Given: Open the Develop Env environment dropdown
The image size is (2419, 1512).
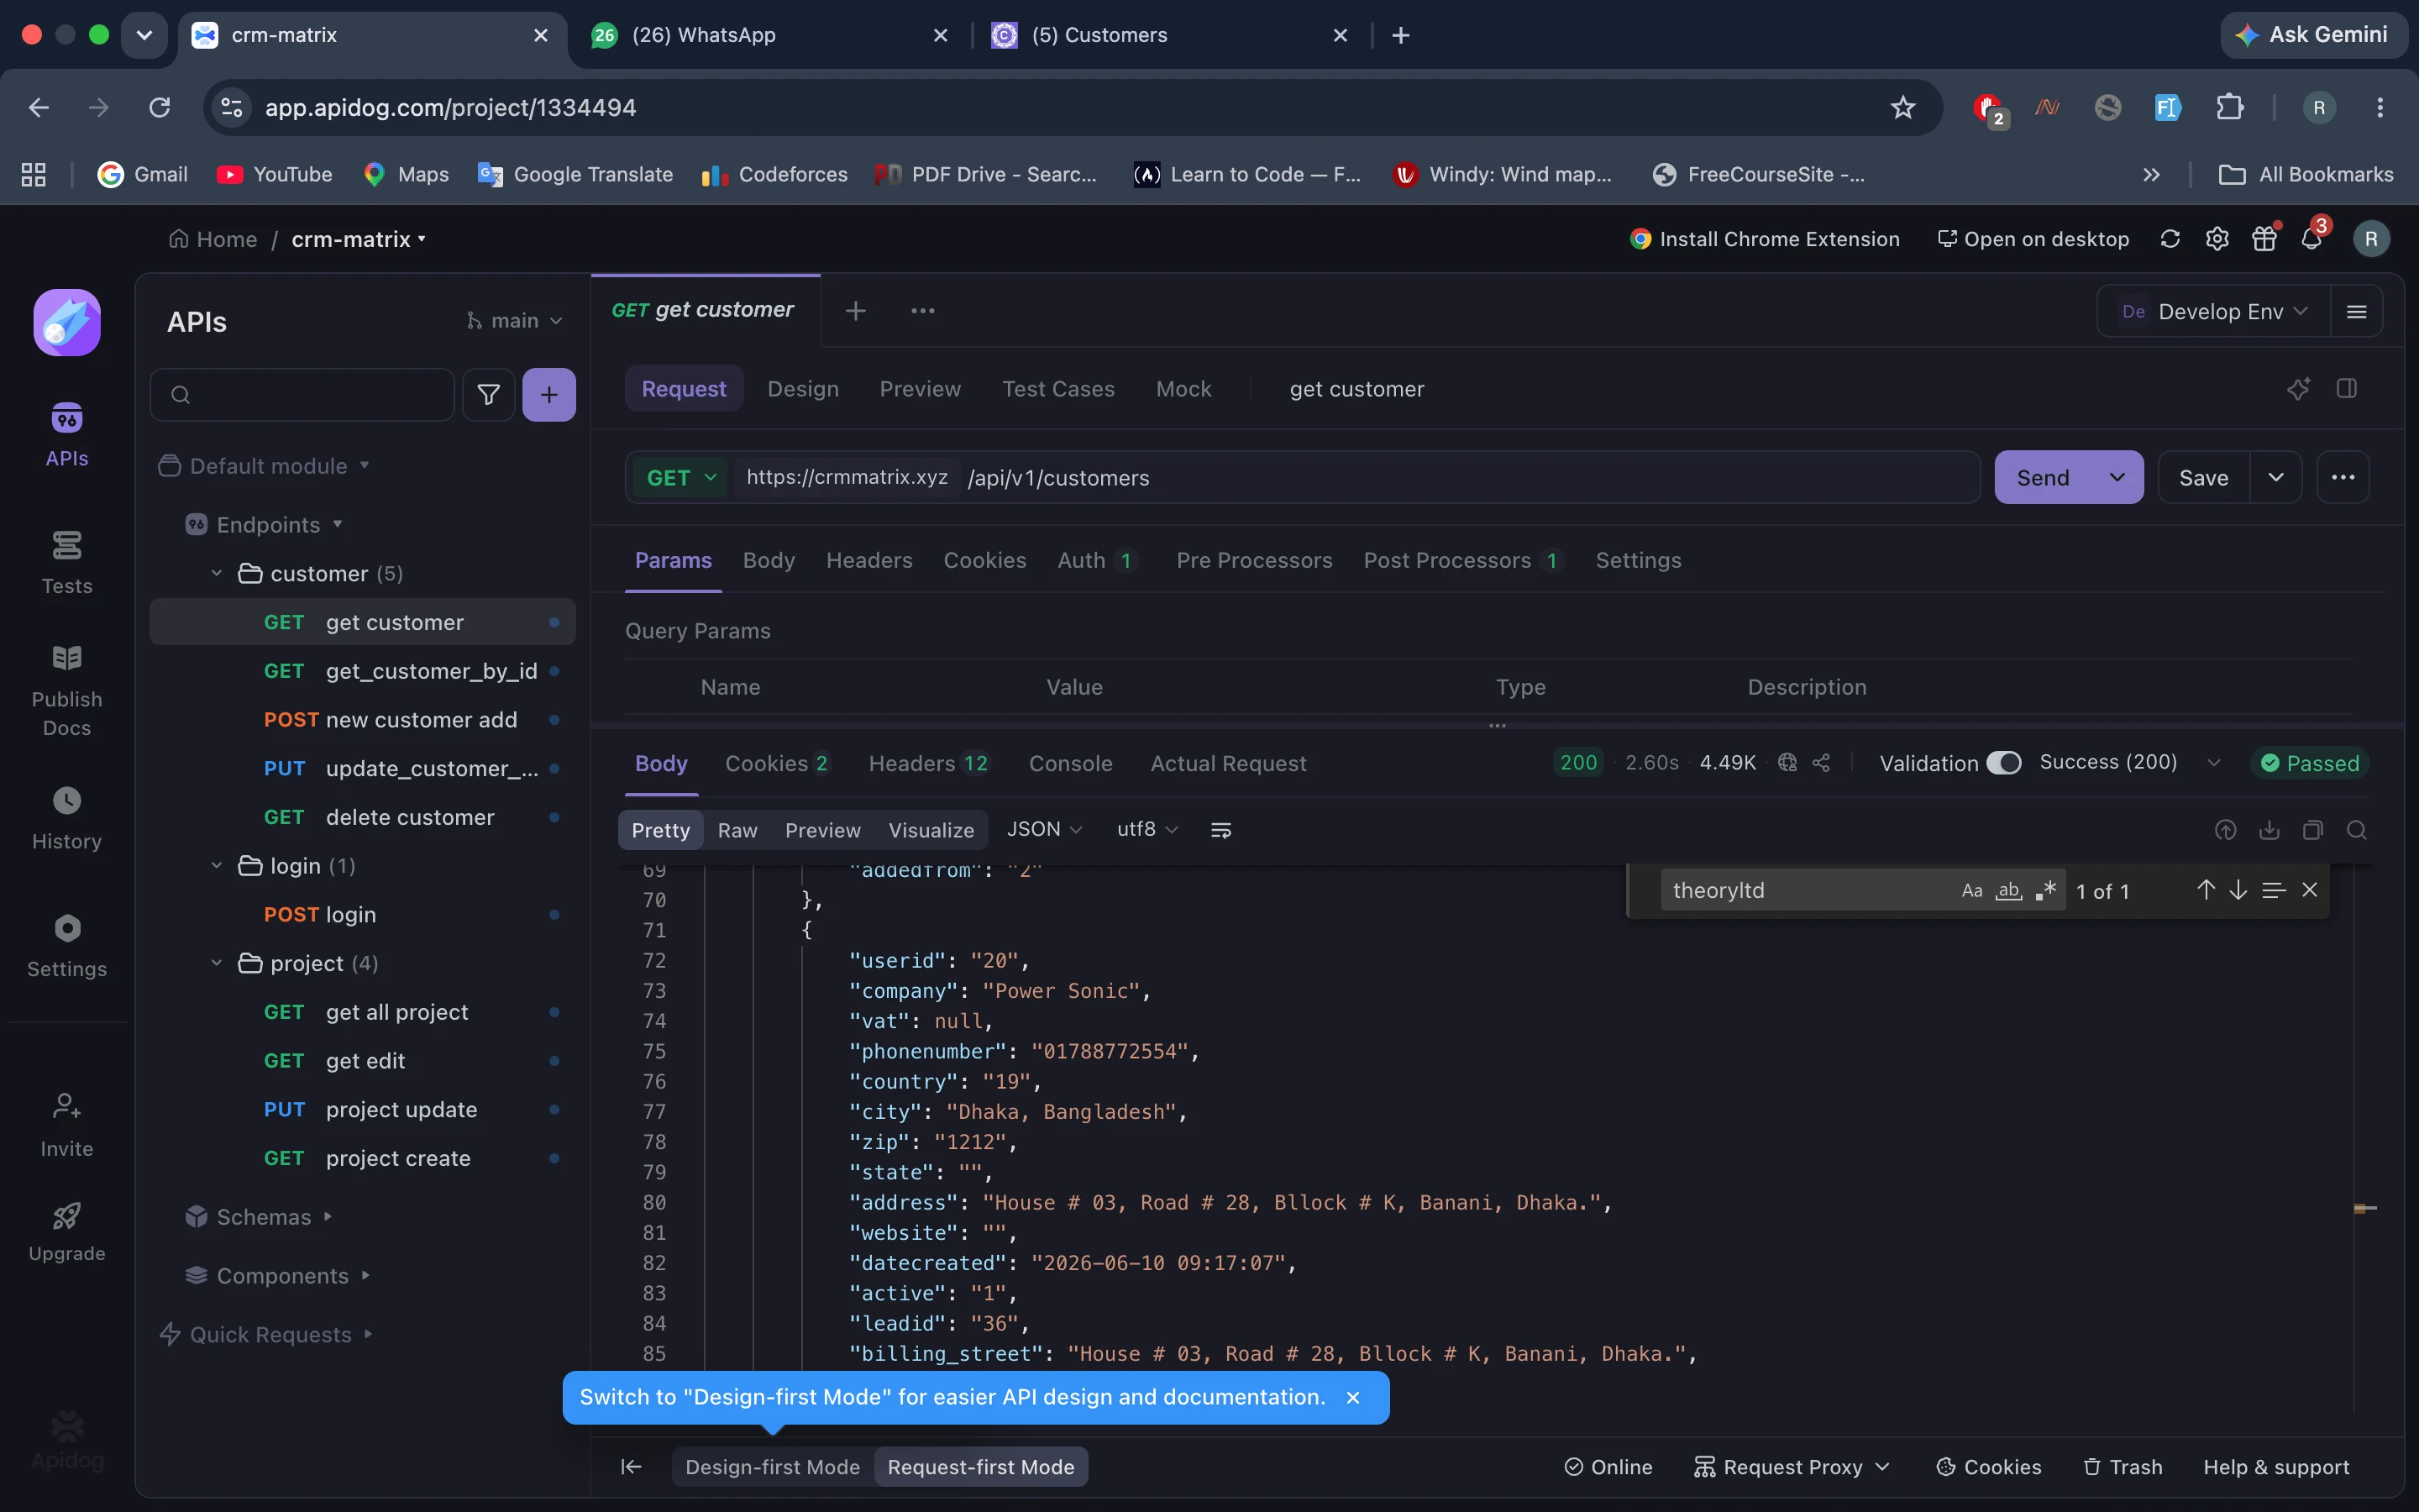Looking at the screenshot, I should pyautogui.click(x=2213, y=312).
